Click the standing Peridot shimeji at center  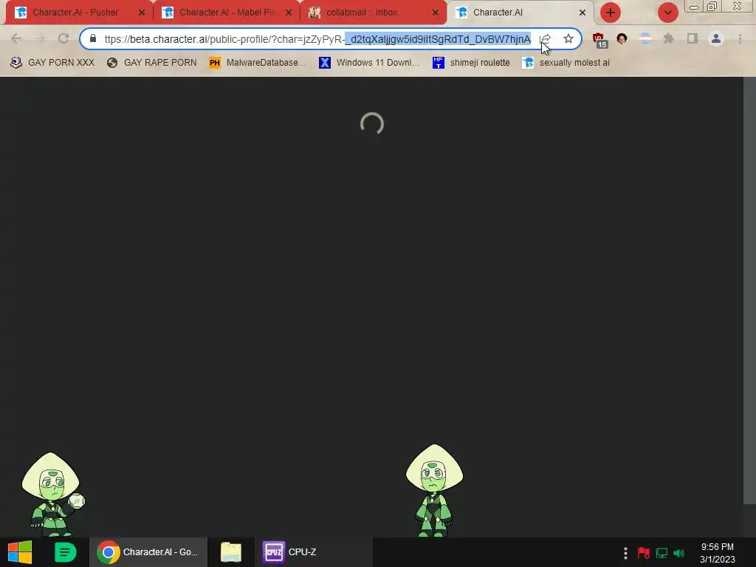click(x=434, y=490)
